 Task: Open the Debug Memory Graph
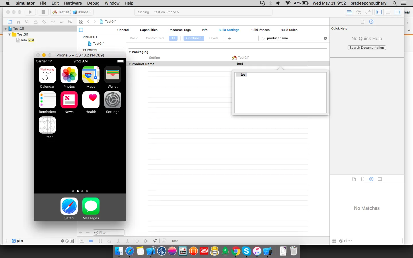pos(146,241)
